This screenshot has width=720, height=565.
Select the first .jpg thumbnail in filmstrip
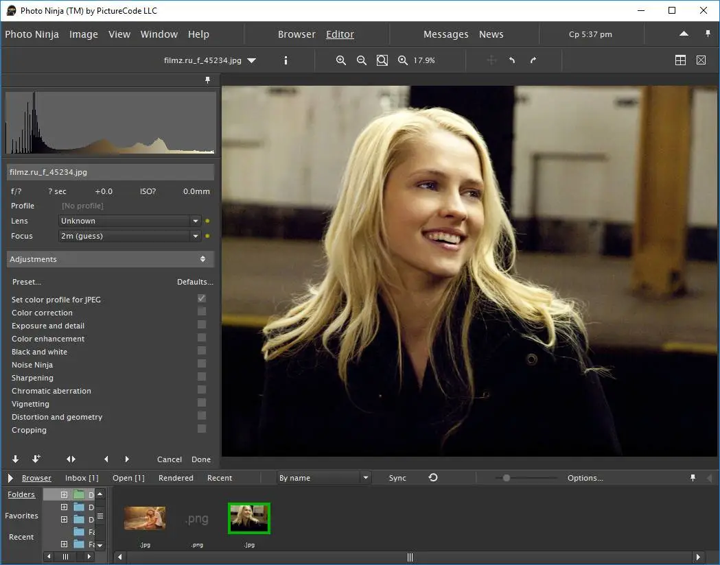point(145,518)
